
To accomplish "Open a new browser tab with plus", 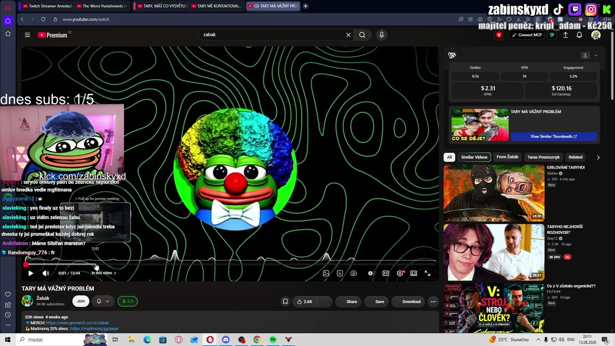I will pyautogui.click(x=305, y=6).
